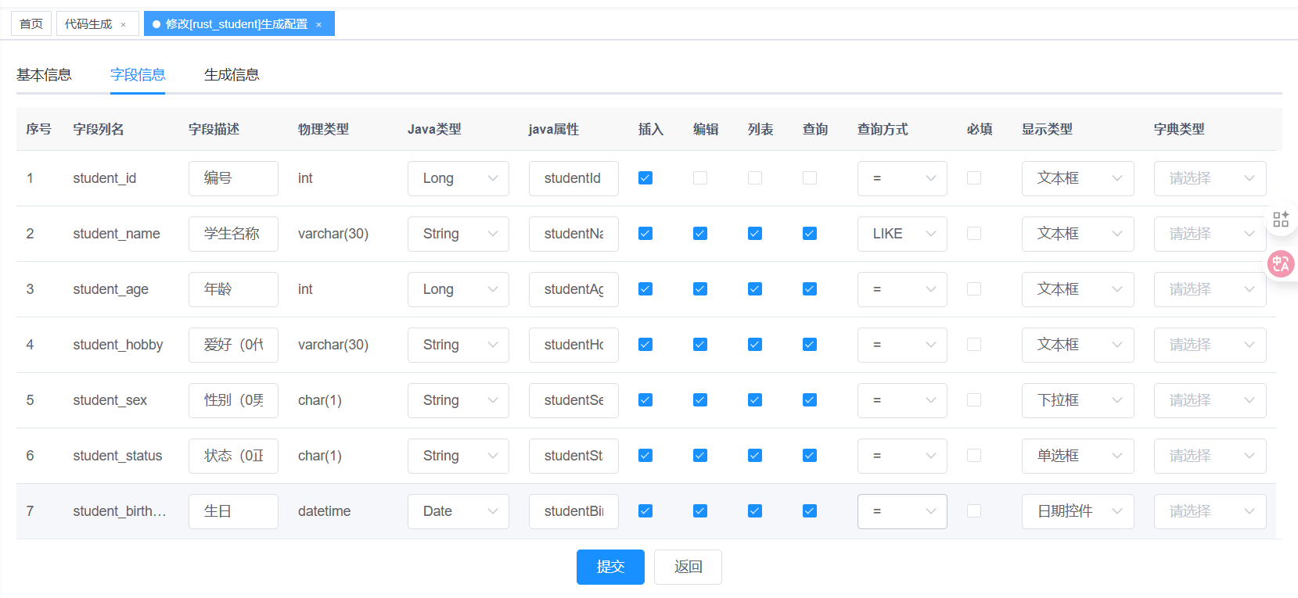The width and height of the screenshot is (1298, 598).
Task: Switch to the 生成信息 tab
Action: point(232,75)
